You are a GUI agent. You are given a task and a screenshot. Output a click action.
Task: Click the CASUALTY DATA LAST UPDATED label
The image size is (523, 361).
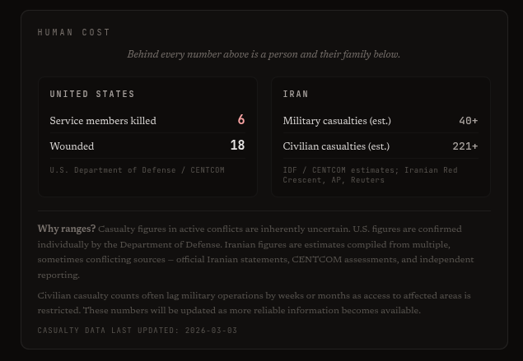point(107,331)
